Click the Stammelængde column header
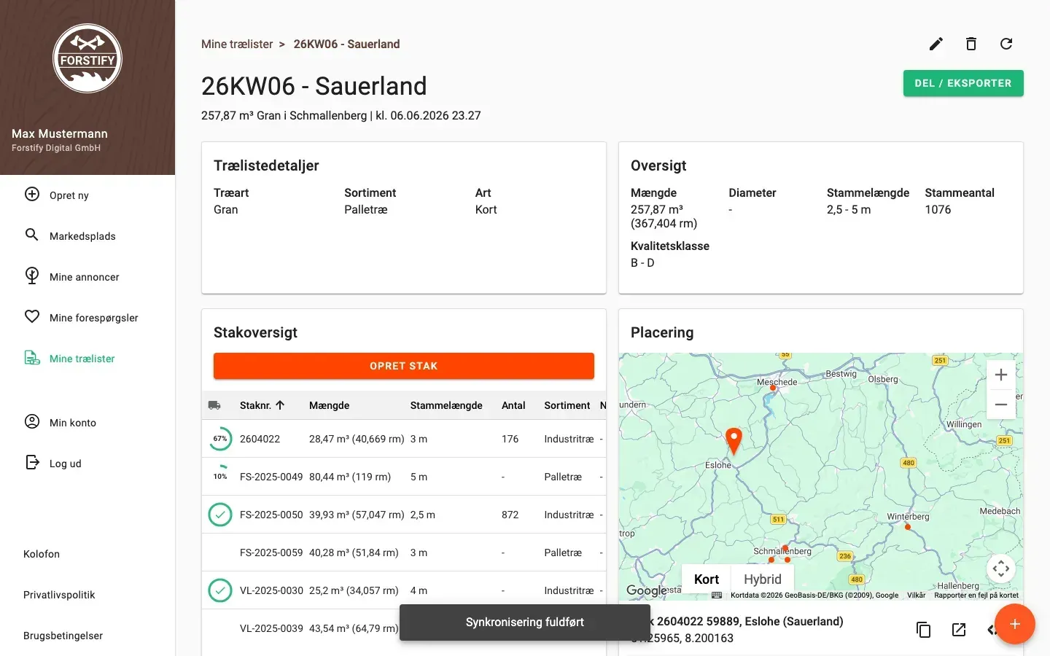The image size is (1050, 656). click(x=446, y=405)
